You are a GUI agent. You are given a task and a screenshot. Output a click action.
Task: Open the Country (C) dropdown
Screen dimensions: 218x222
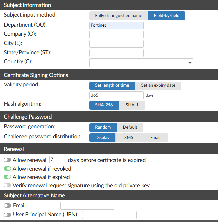(141, 63)
